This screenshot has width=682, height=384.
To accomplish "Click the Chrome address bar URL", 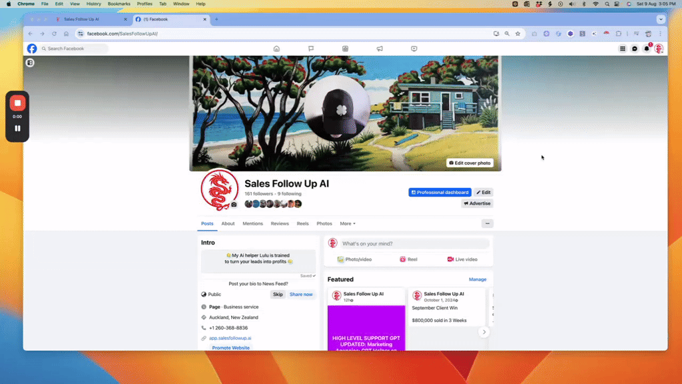I will (123, 33).
